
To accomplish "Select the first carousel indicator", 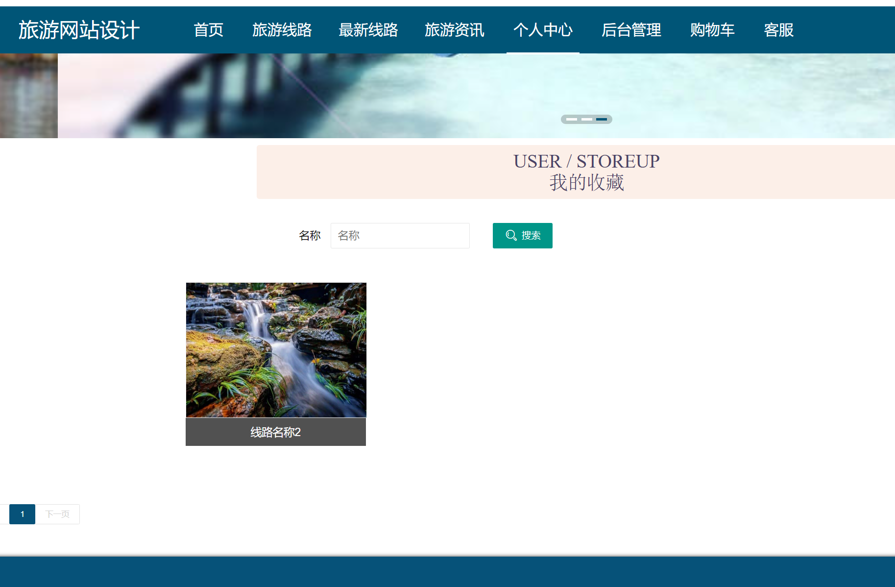I will tap(571, 119).
